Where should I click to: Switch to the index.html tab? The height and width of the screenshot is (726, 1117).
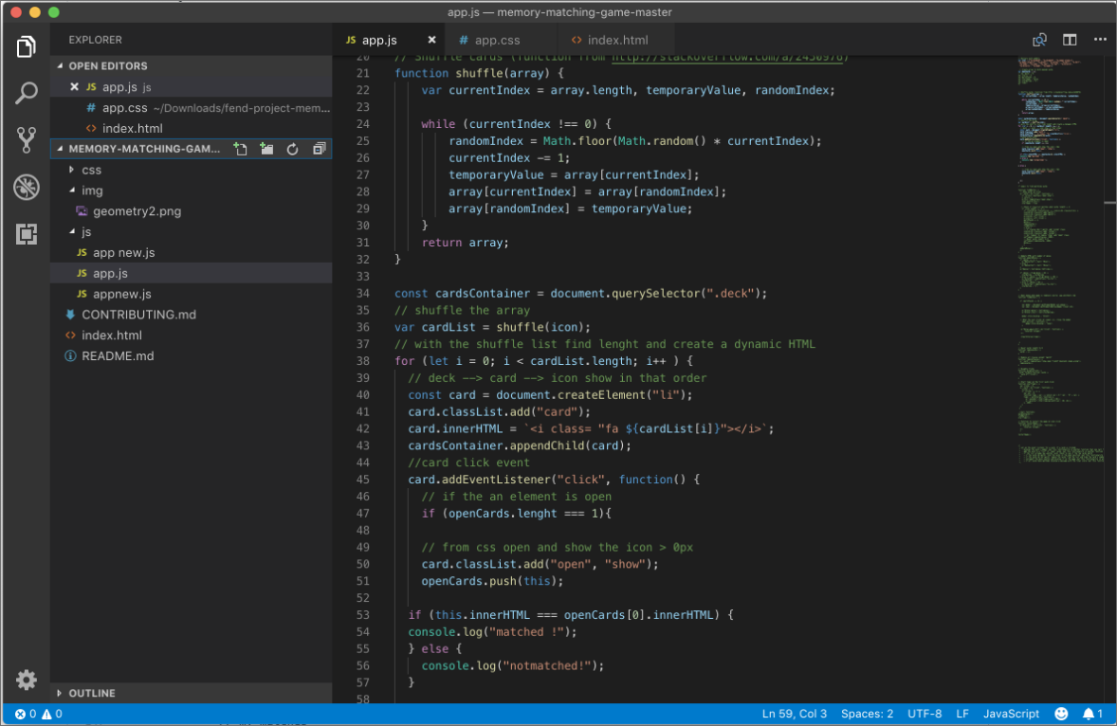pyautogui.click(x=617, y=40)
